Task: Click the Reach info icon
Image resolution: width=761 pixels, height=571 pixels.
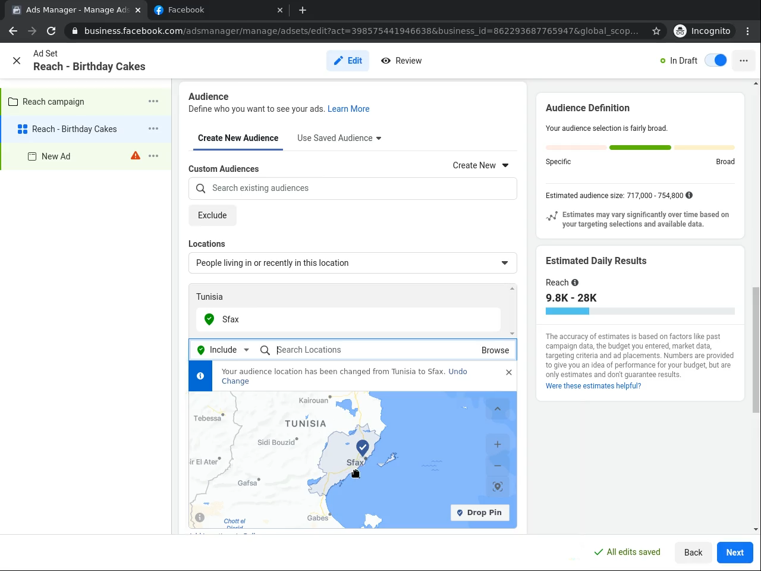Action: [x=575, y=283]
